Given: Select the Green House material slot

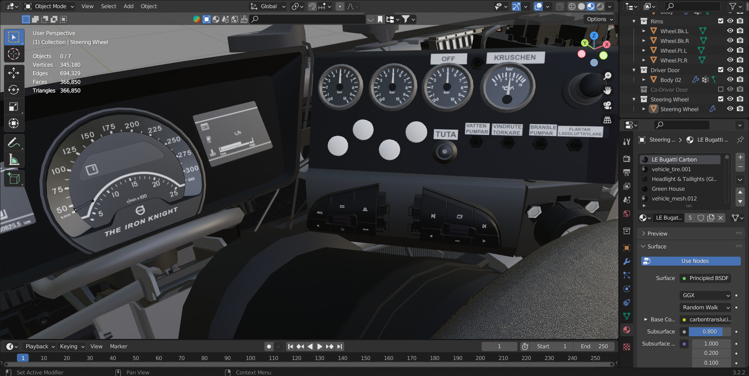Looking at the screenshot, I should click(x=680, y=189).
